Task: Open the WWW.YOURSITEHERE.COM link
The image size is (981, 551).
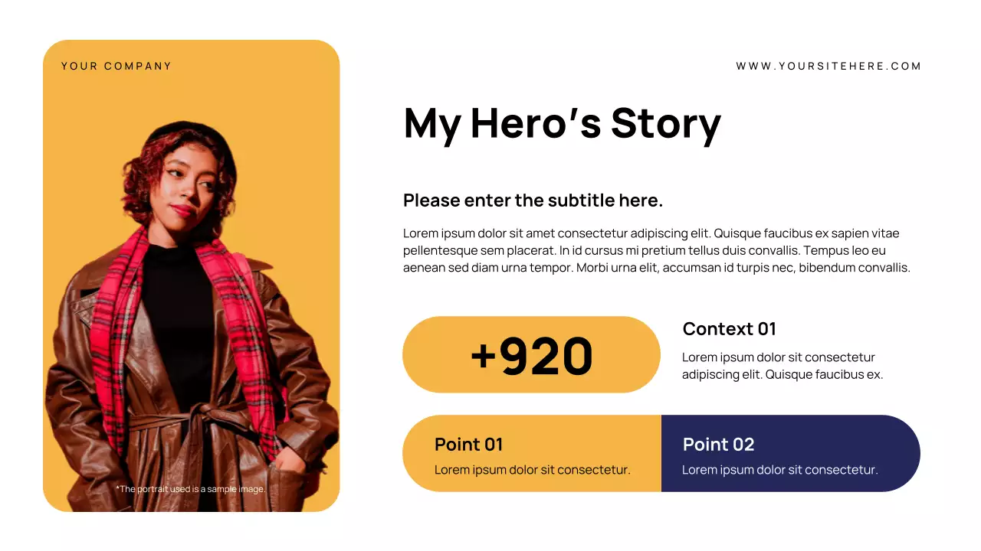Action: [x=828, y=67]
